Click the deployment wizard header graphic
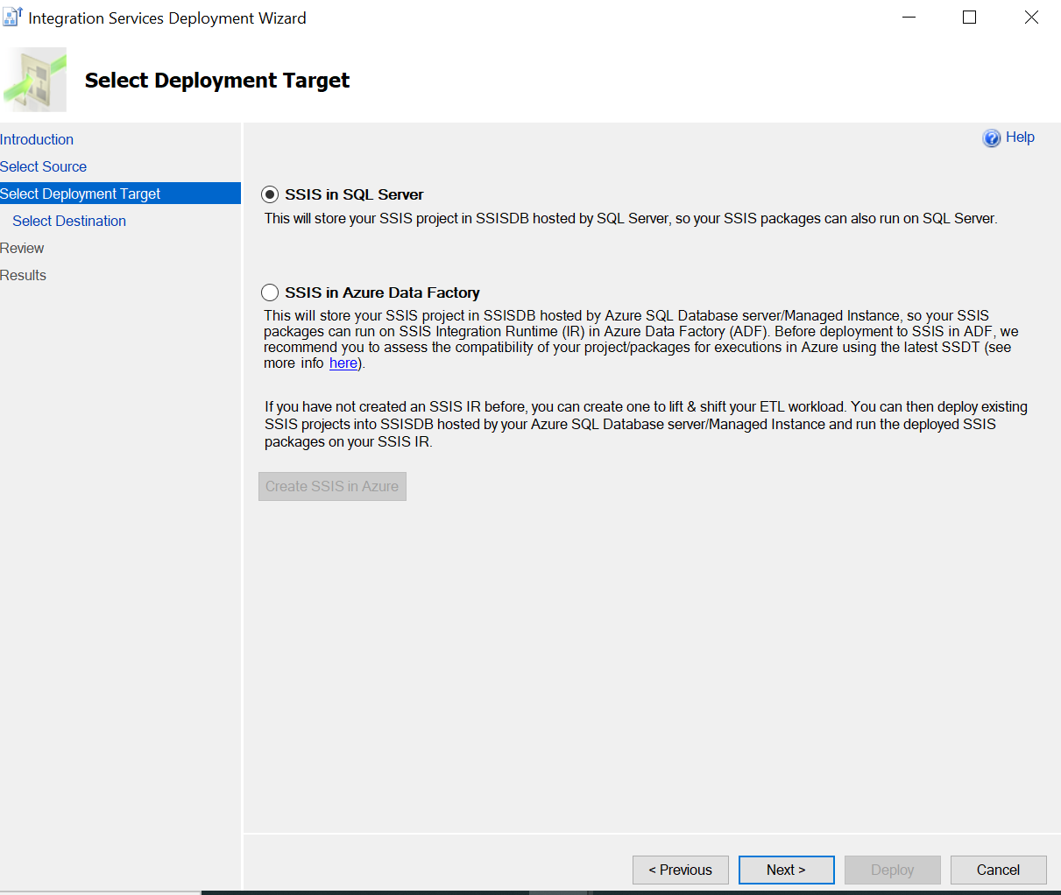This screenshot has height=895, width=1061. click(34, 80)
